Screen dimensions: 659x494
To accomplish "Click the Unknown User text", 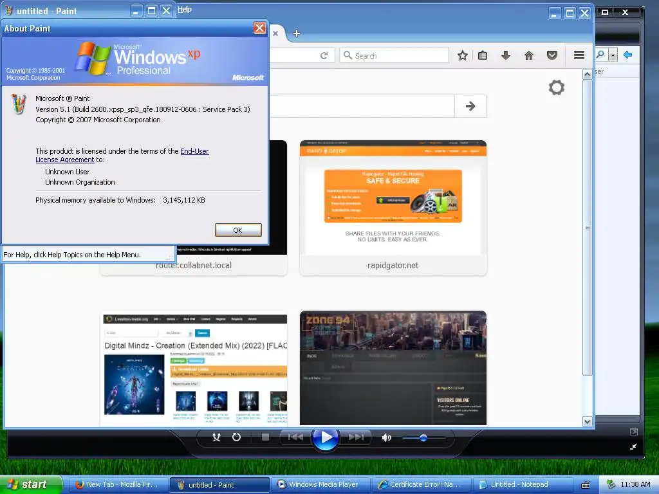I will click(67, 172).
